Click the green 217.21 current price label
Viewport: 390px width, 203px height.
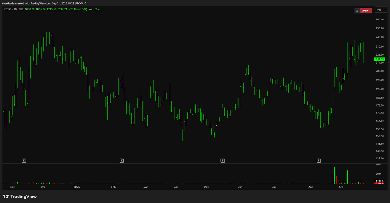(x=380, y=59)
